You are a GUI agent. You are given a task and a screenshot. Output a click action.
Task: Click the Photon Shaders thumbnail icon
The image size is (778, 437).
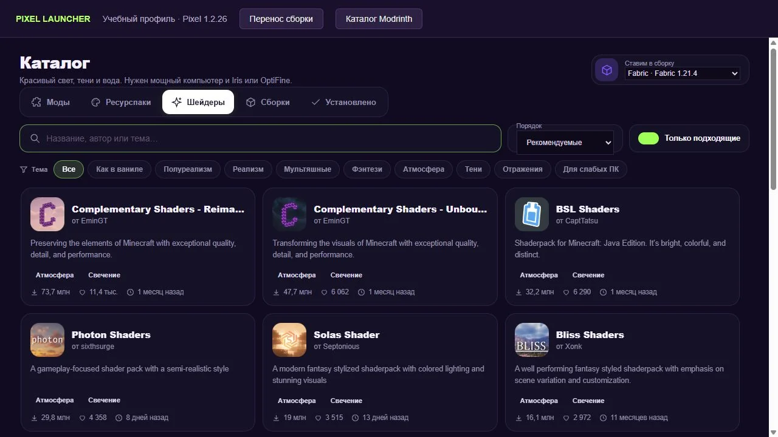[x=47, y=340]
